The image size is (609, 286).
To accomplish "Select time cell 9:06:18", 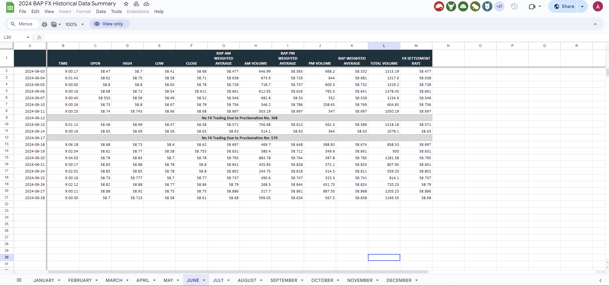I will [63, 145].
